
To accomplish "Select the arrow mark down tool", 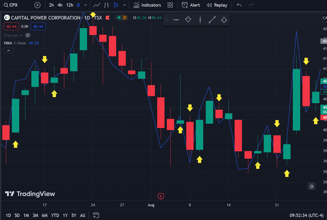I will 188,20.
